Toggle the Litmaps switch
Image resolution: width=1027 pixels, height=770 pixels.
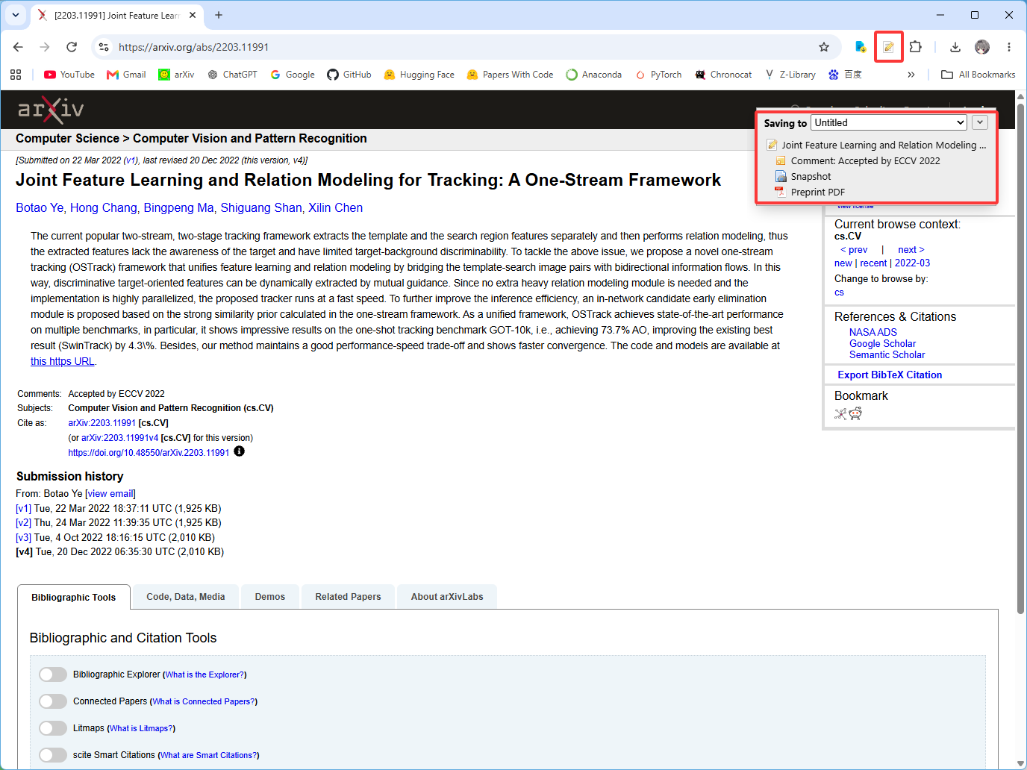(53, 728)
